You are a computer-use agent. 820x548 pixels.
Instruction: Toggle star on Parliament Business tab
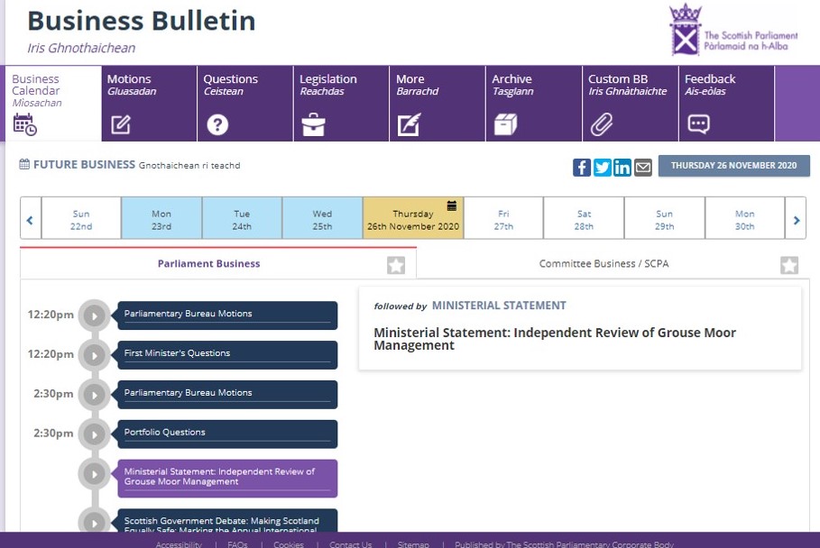[396, 265]
